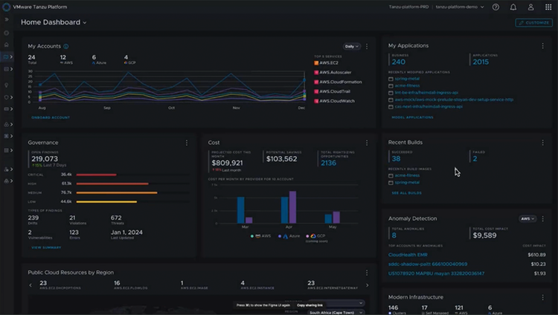Select the grid icon in the sidebar

pyautogui.click(x=7, y=150)
